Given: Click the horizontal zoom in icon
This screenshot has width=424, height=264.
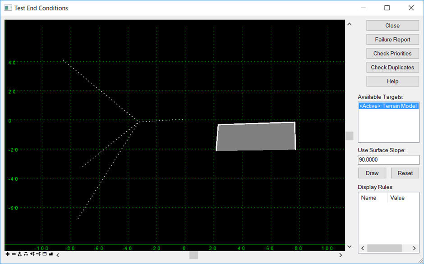Looking at the screenshot, I should click(20, 254).
